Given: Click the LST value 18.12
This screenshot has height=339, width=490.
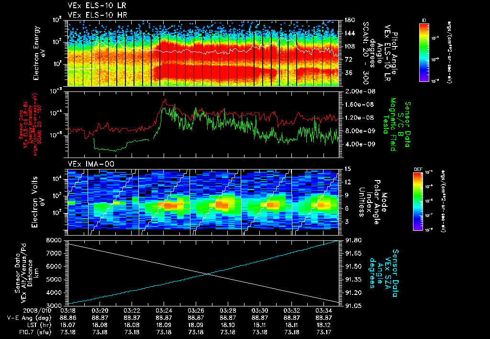Looking at the screenshot, I should 324,325.
